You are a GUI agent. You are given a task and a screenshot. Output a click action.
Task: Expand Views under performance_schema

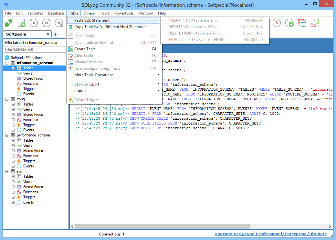click(x=13, y=146)
